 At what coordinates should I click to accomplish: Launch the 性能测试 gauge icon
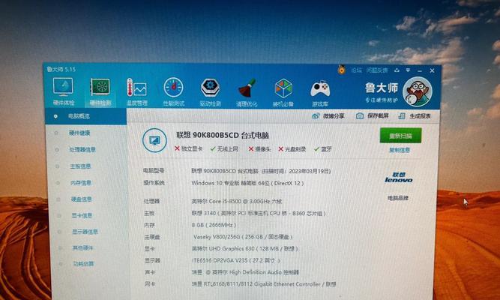[x=173, y=92]
